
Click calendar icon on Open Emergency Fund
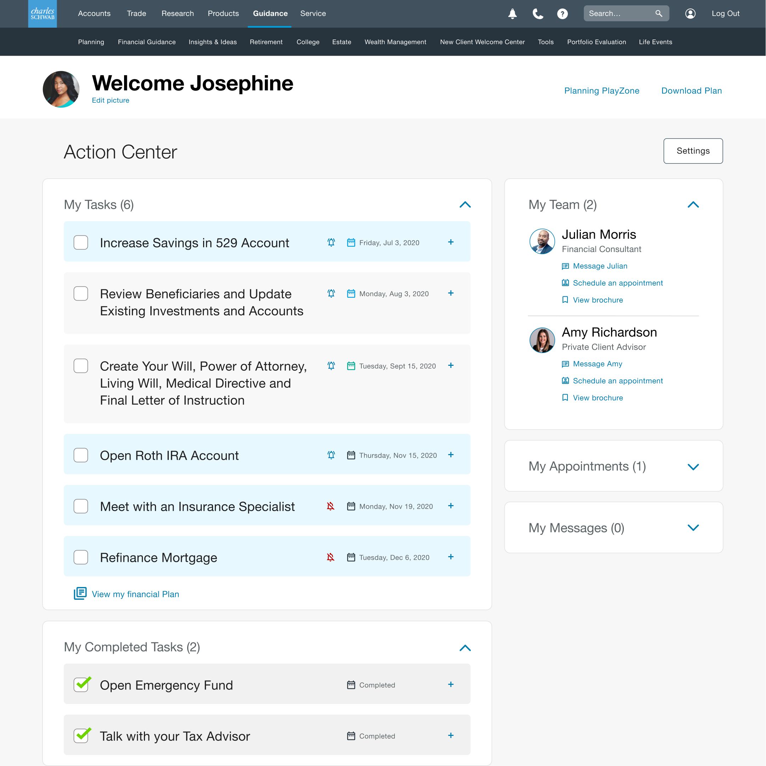tap(351, 685)
